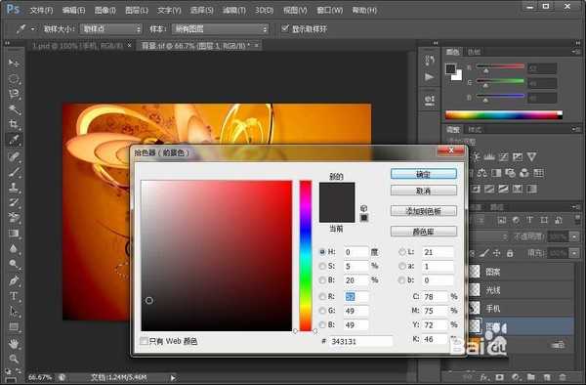Select the Magic Wand tool
Screen dimensions: 586x385
(14, 108)
